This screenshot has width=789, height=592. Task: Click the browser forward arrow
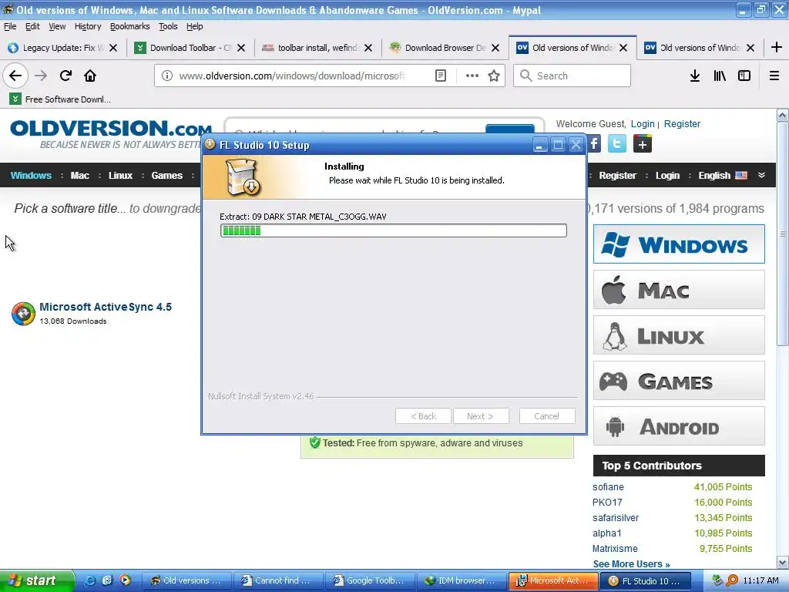[x=41, y=76]
